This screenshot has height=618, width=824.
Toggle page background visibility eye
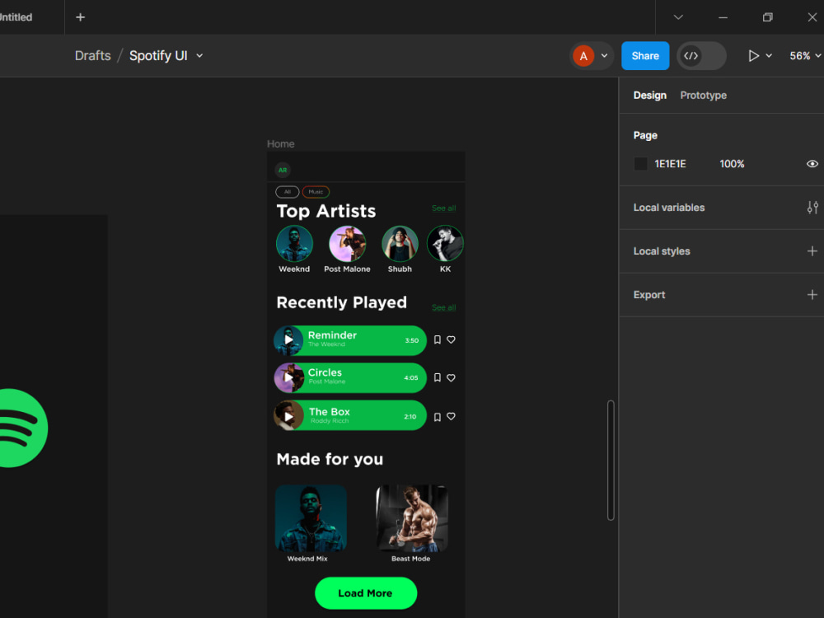(812, 164)
